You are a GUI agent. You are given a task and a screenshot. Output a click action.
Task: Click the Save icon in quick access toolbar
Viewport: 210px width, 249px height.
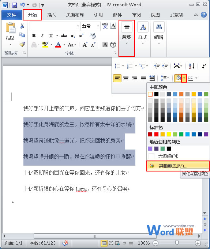click(x=15, y=5)
